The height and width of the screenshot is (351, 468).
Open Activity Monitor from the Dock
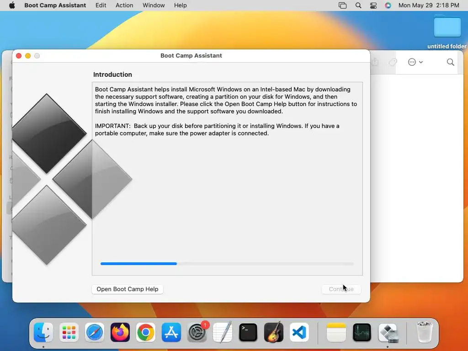coord(362,332)
